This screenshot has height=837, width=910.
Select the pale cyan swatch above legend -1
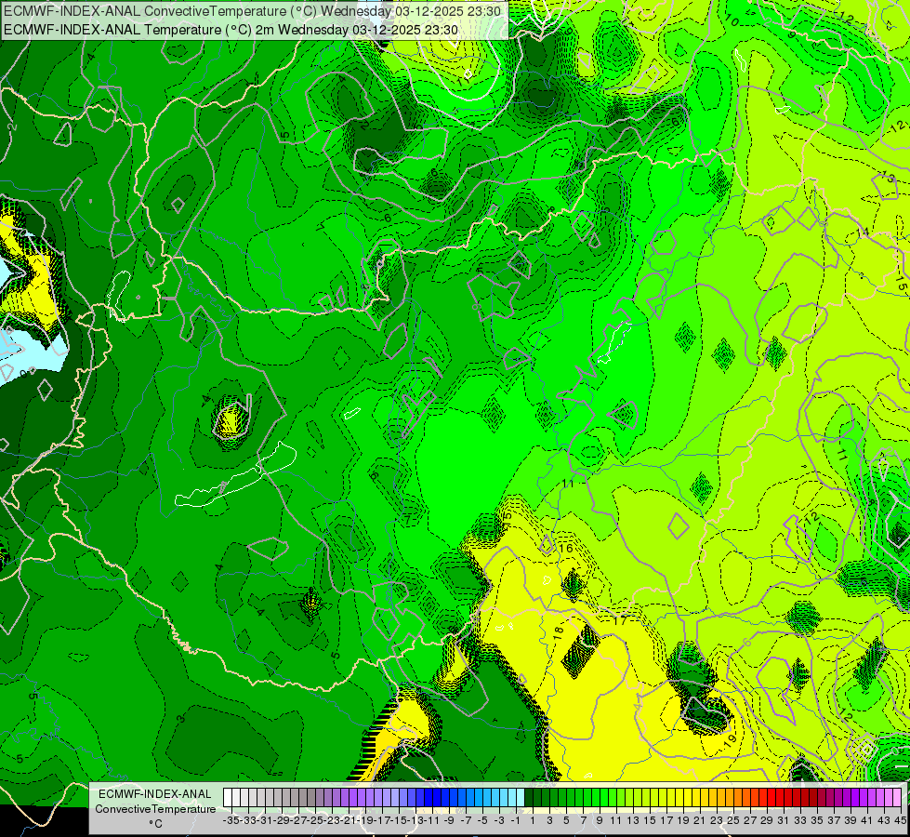(x=512, y=797)
